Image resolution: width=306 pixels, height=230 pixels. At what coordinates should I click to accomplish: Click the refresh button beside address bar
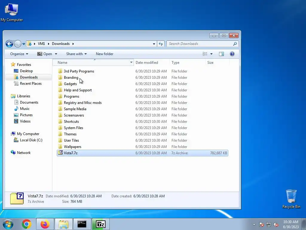coord(161,44)
